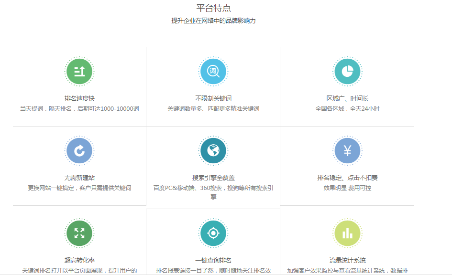Open the 不限制关键词 heading
The image size is (452, 275).
pyautogui.click(x=213, y=98)
